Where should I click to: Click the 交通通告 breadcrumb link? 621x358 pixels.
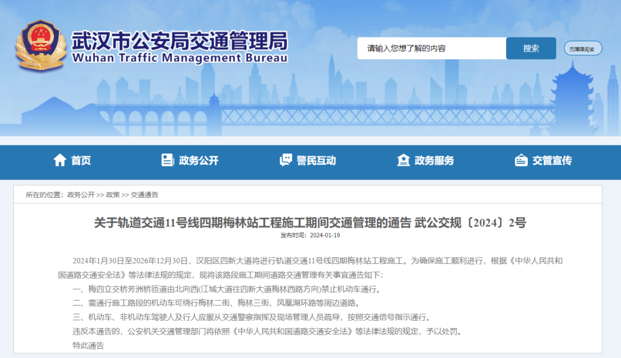144,194
